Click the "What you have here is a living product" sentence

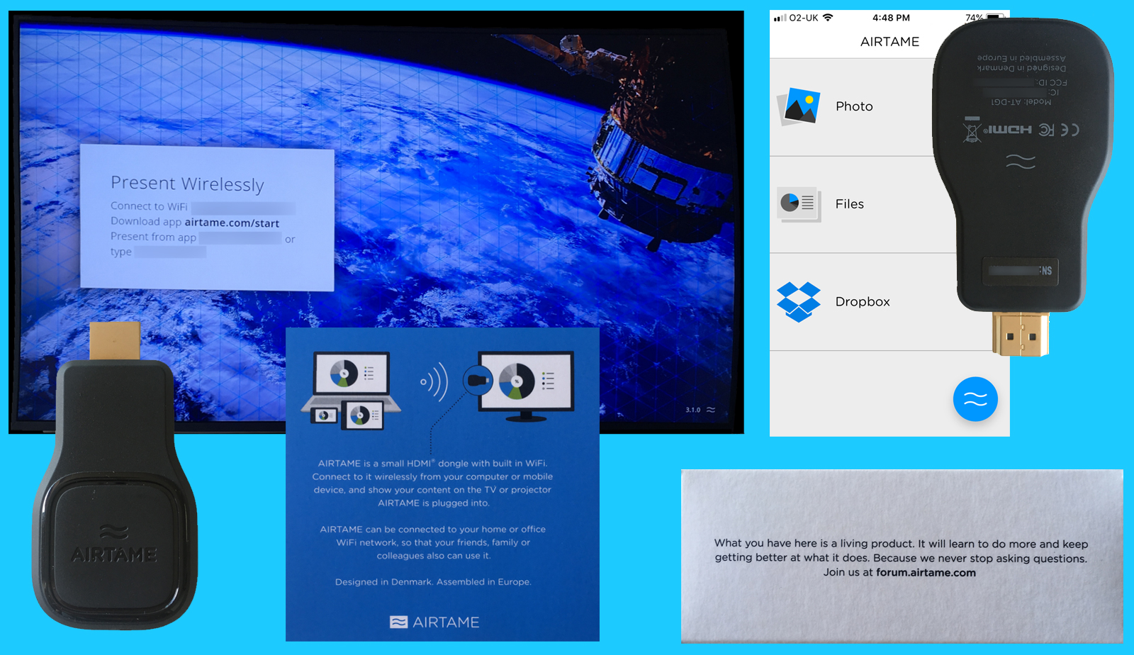[814, 544]
